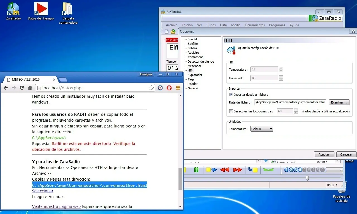The image size is (357, 214).
Task: Follow Visite nuestra pagina web link
Action: tap(56, 206)
